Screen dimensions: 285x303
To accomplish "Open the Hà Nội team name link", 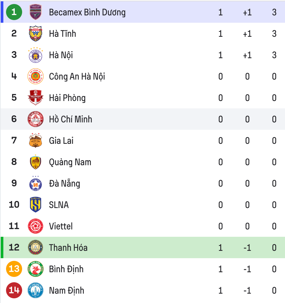I will pos(61,55).
